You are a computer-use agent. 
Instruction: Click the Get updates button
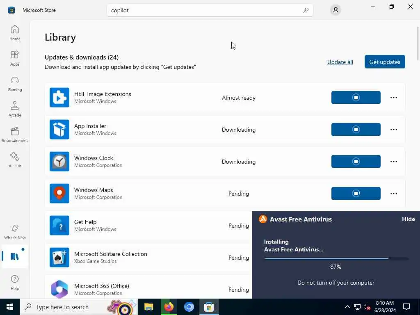tap(385, 62)
